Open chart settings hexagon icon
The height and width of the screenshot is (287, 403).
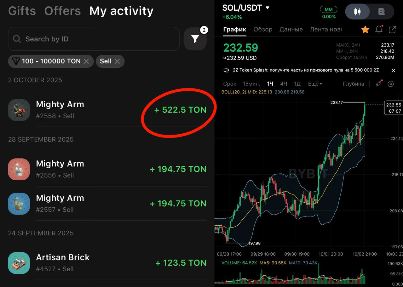[x=391, y=84]
